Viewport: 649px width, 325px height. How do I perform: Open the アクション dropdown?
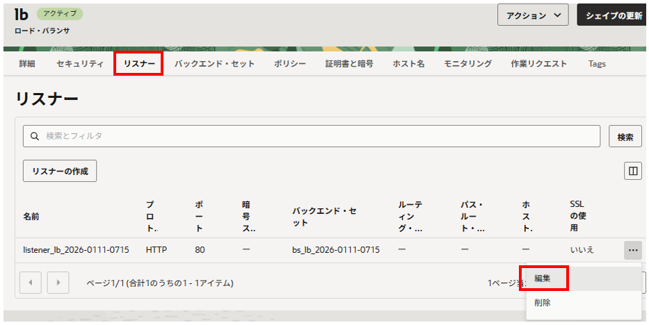pos(533,15)
